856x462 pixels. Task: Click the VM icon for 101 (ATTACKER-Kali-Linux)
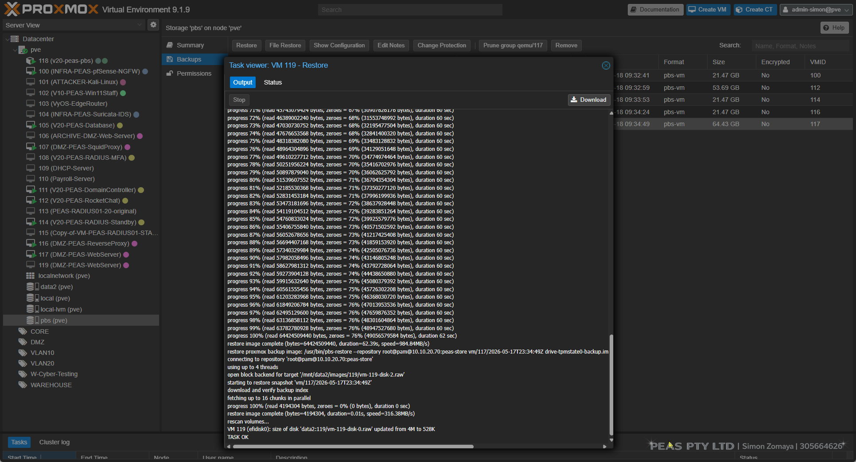click(31, 82)
